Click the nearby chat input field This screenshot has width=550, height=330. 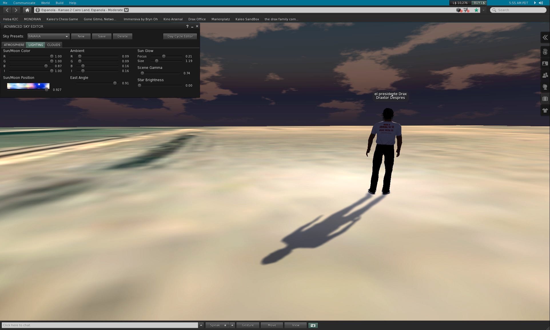click(99, 325)
